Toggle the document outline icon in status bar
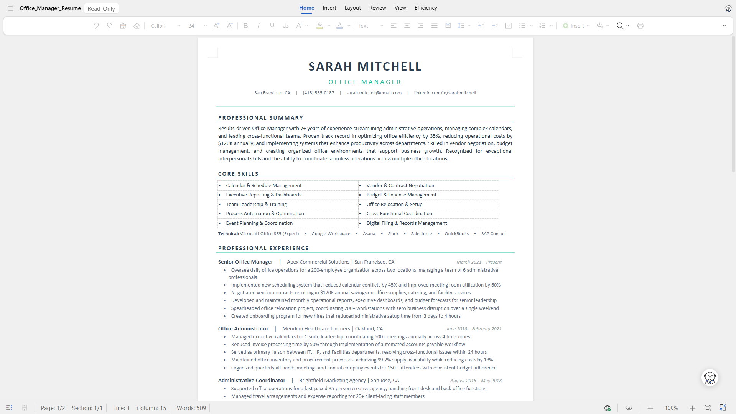Screen dimensions: 736x414 point(9,408)
